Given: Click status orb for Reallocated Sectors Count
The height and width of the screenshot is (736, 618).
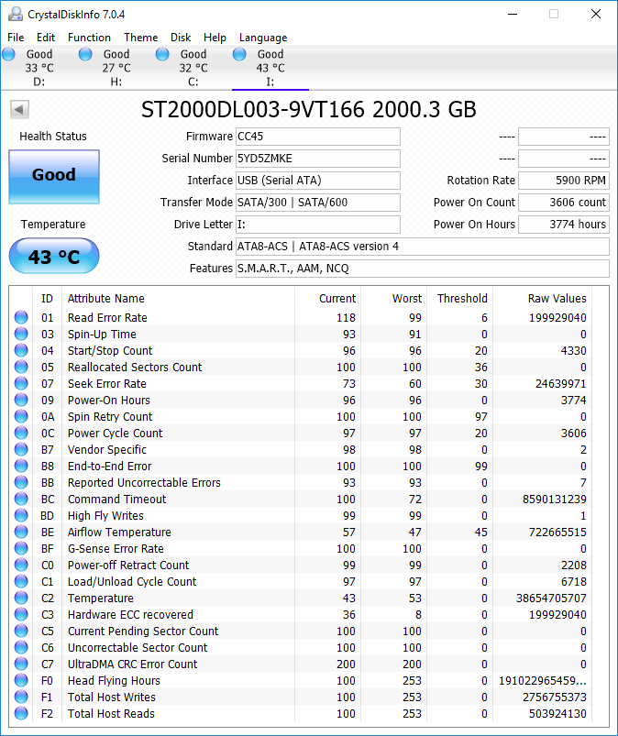Looking at the screenshot, I should [21, 367].
